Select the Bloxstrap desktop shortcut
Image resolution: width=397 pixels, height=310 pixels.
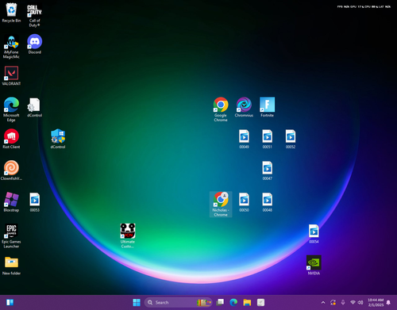tap(11, 202)
